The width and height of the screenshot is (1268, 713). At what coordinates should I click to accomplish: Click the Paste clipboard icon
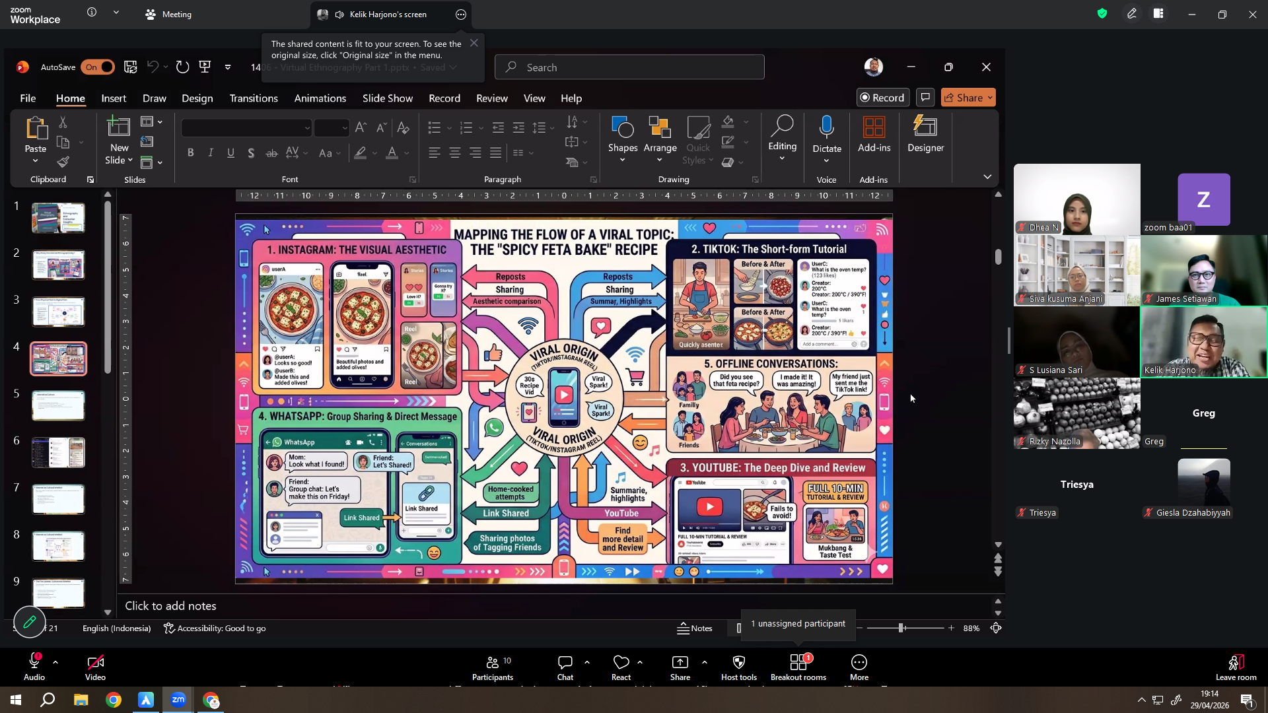(x=36, y=128)
